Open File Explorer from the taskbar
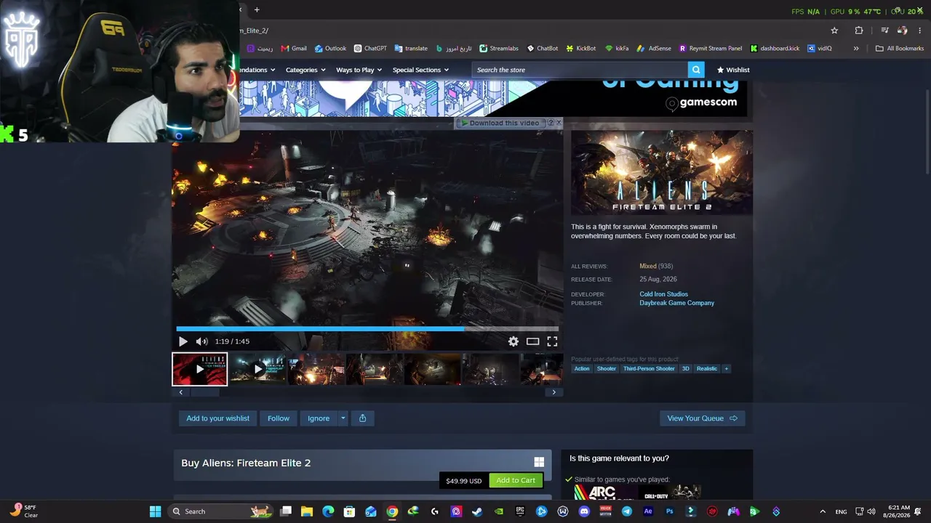The width and height of the screenshot is (931, 523). click(x=306, y=511)
